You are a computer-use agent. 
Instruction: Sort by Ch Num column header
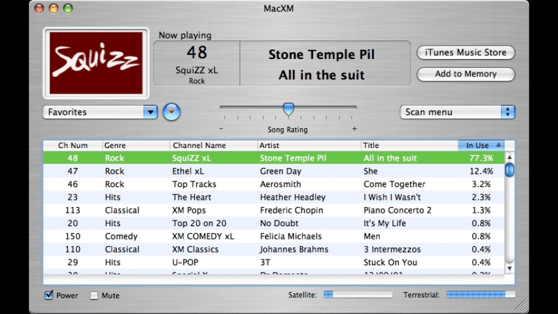[x=72, y=145]
